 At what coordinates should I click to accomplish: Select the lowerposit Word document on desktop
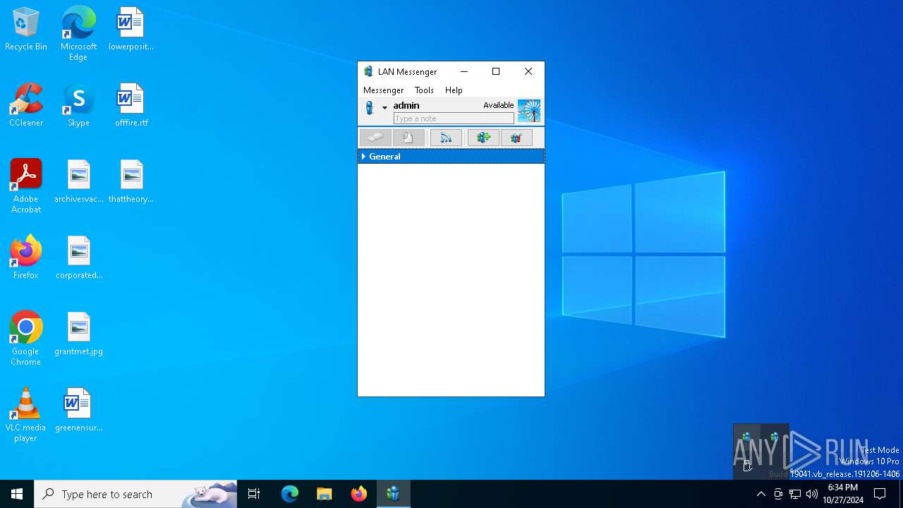[131, 30]
